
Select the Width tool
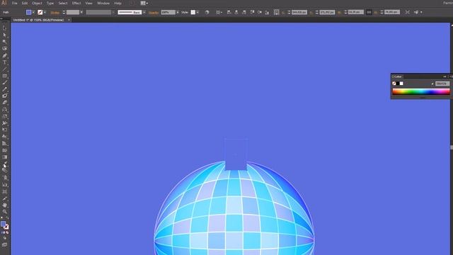[4, 123]
